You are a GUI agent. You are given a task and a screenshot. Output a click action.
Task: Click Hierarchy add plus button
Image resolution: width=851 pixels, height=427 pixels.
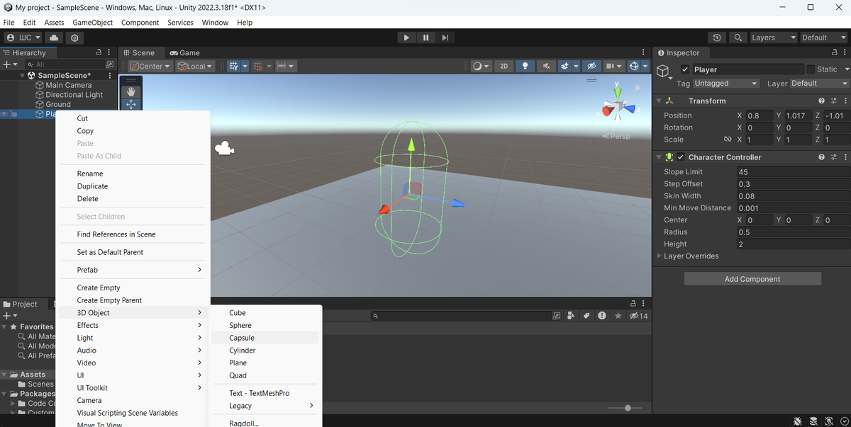7,64
